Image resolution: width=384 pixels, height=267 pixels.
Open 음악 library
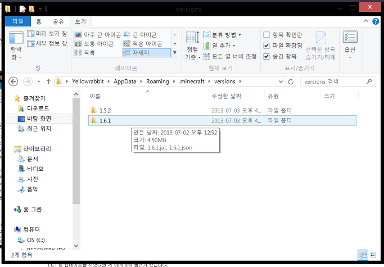(x=28, y=189)
